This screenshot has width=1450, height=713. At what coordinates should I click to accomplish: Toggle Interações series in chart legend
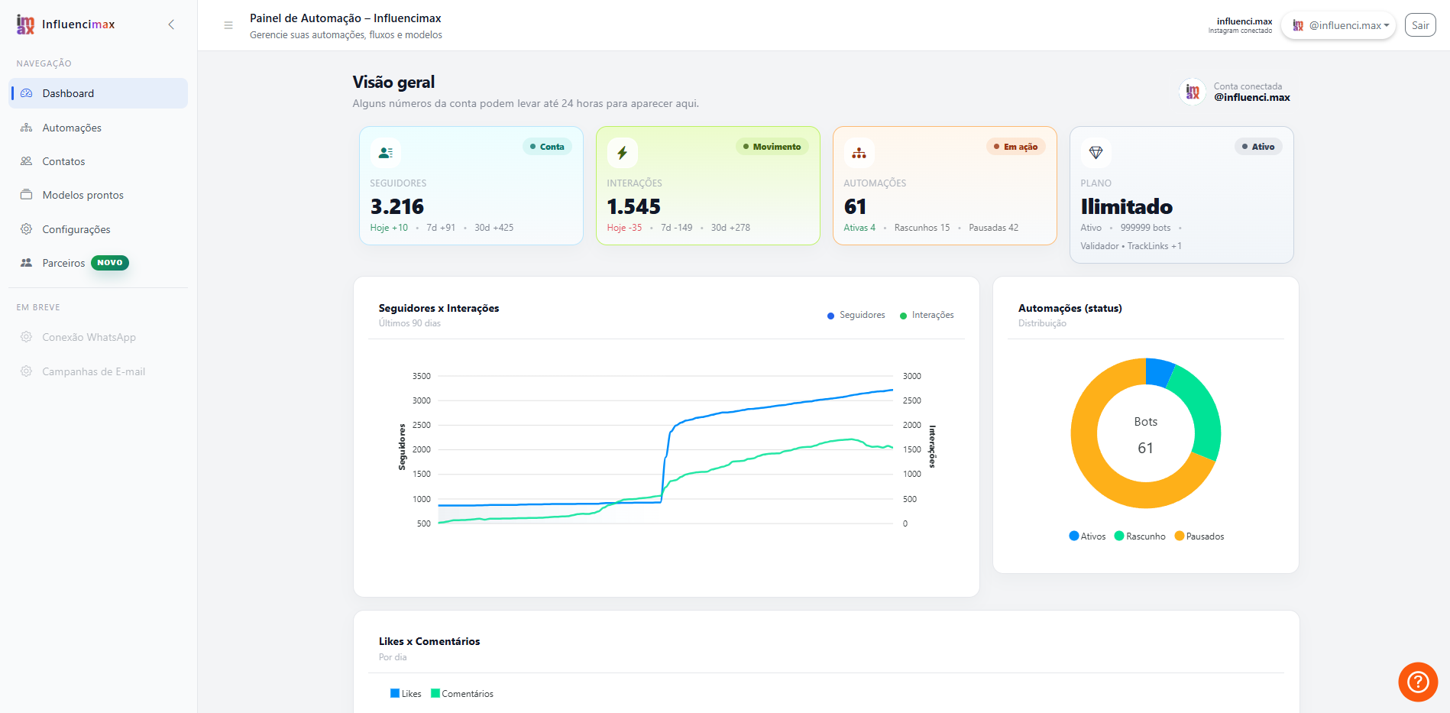pos(927,315)
